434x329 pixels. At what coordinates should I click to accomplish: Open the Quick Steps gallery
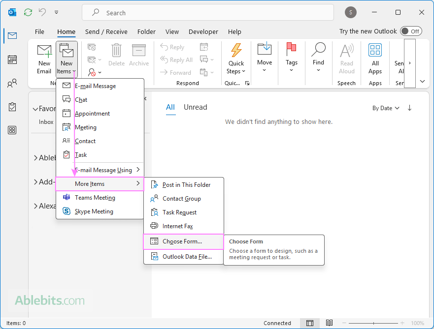[x=236, y=59]
